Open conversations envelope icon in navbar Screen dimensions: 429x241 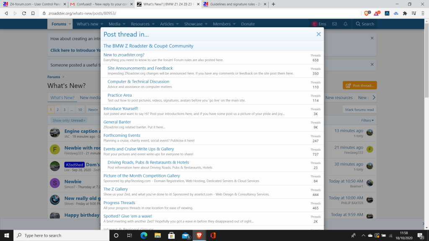[334, 24]
